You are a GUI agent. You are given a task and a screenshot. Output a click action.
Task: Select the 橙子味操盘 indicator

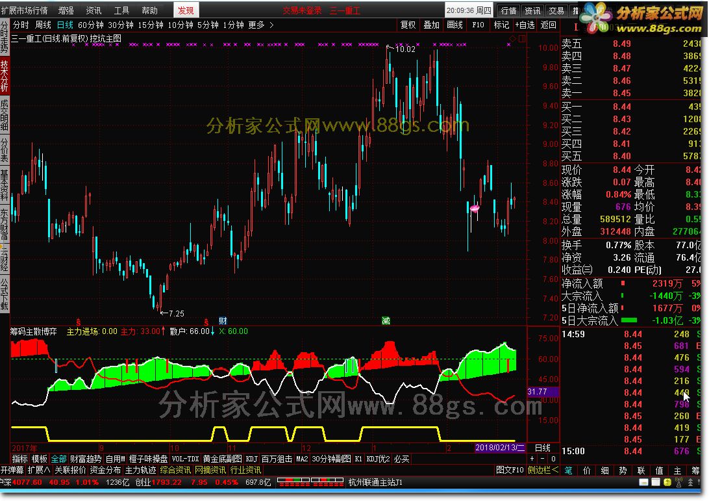pyautogui.click(x=148, y=459)
